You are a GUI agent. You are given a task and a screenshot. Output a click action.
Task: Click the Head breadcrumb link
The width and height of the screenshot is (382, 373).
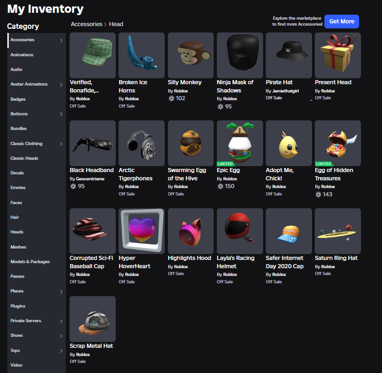coord(116,24)
